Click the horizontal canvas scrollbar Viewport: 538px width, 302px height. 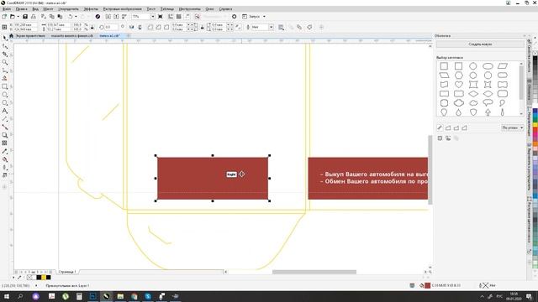point(314,272)
